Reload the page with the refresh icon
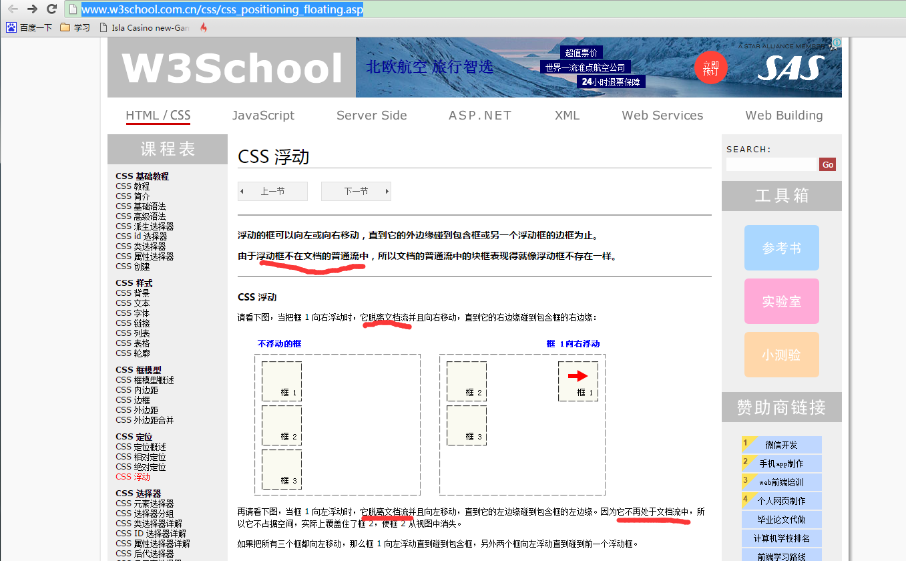 (51, 9)
